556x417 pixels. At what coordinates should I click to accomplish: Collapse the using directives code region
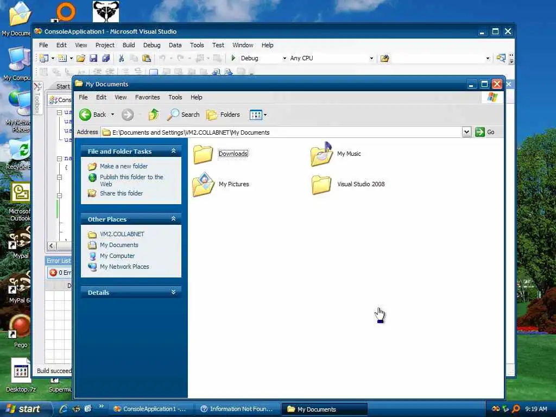(x=60, y=112)
